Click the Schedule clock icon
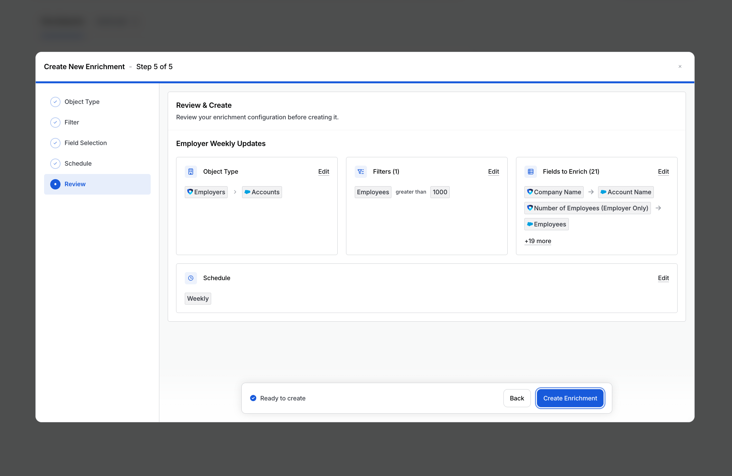 tap(191, 278)
